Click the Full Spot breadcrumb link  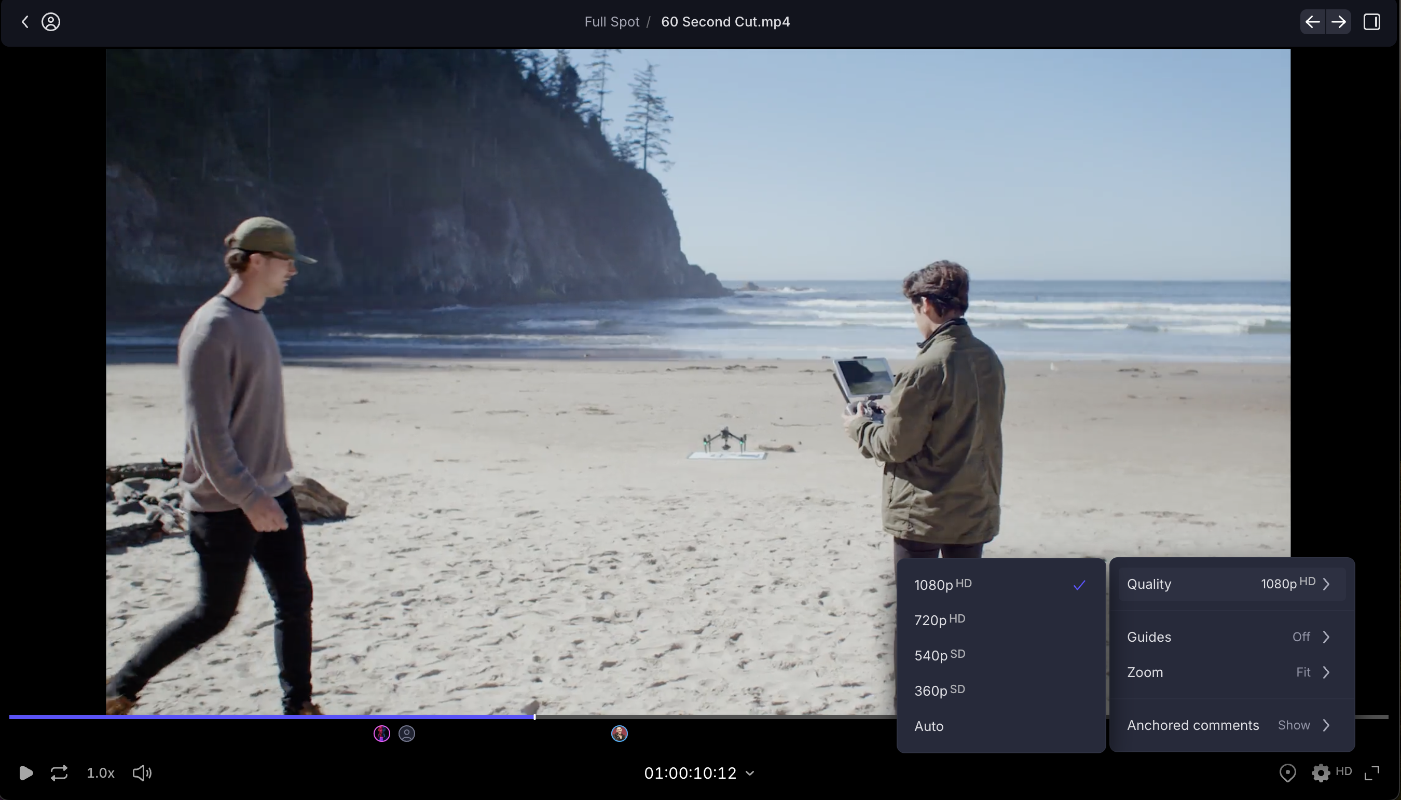pos(611,22)
